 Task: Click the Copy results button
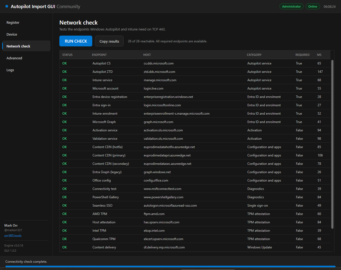pyautogui.click(x=109, y=41)
